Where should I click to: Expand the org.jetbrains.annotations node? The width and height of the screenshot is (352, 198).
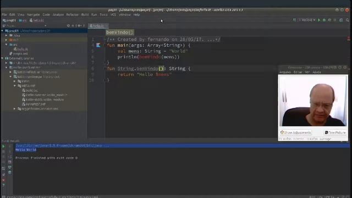click(15, 109)
